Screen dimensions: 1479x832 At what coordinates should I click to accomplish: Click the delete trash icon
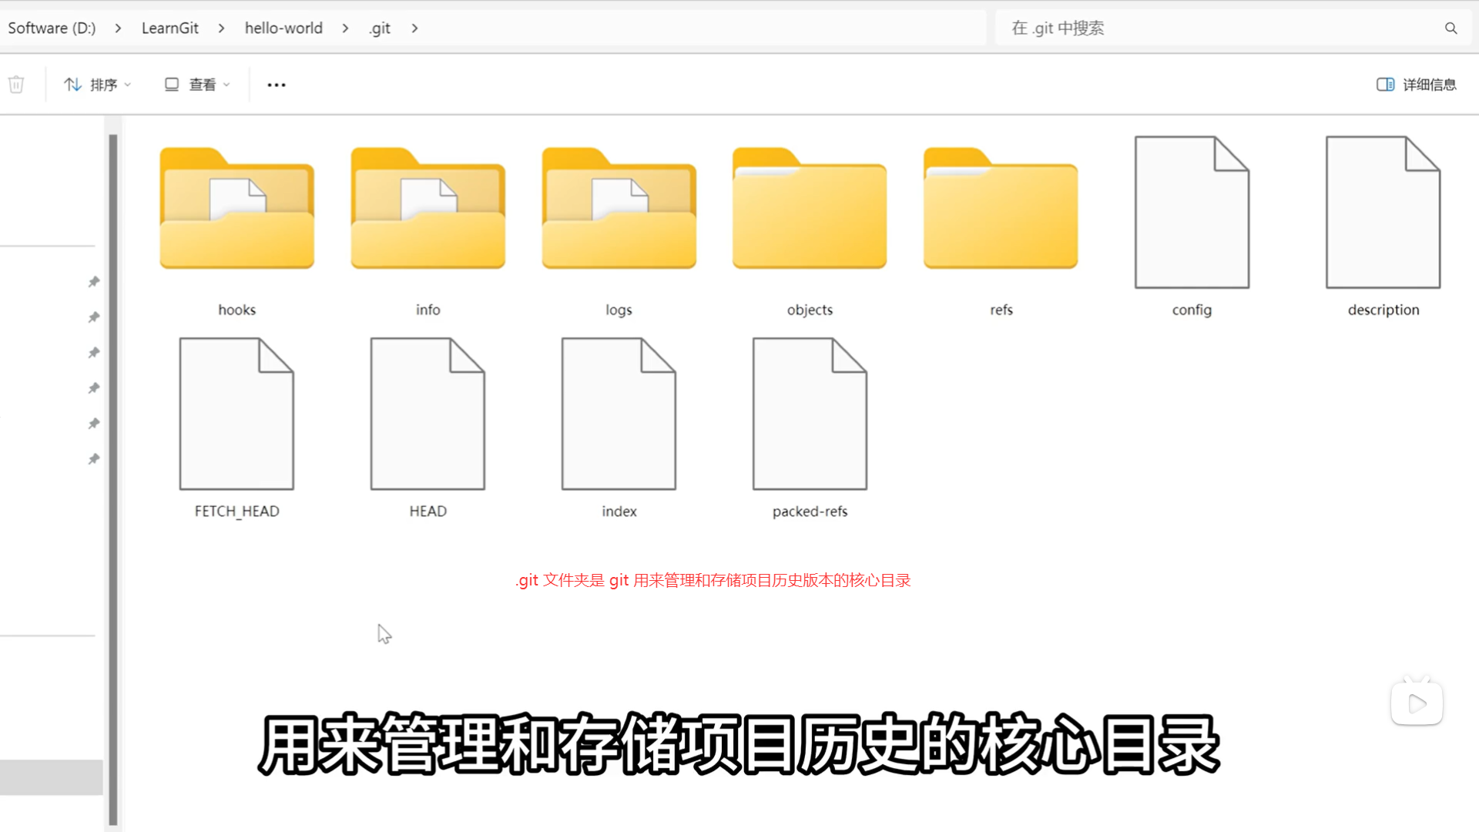[16, 85]
